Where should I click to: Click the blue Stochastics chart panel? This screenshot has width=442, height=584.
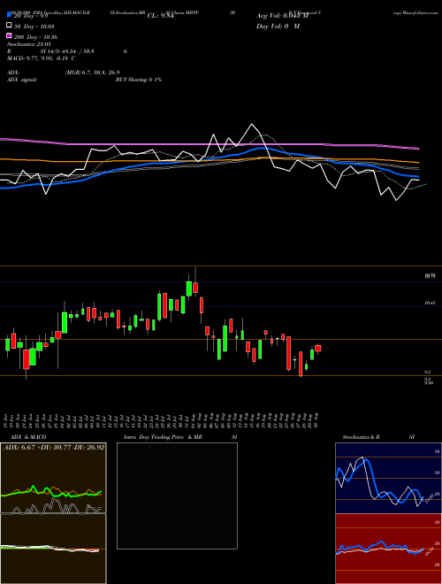click(388, 478)
